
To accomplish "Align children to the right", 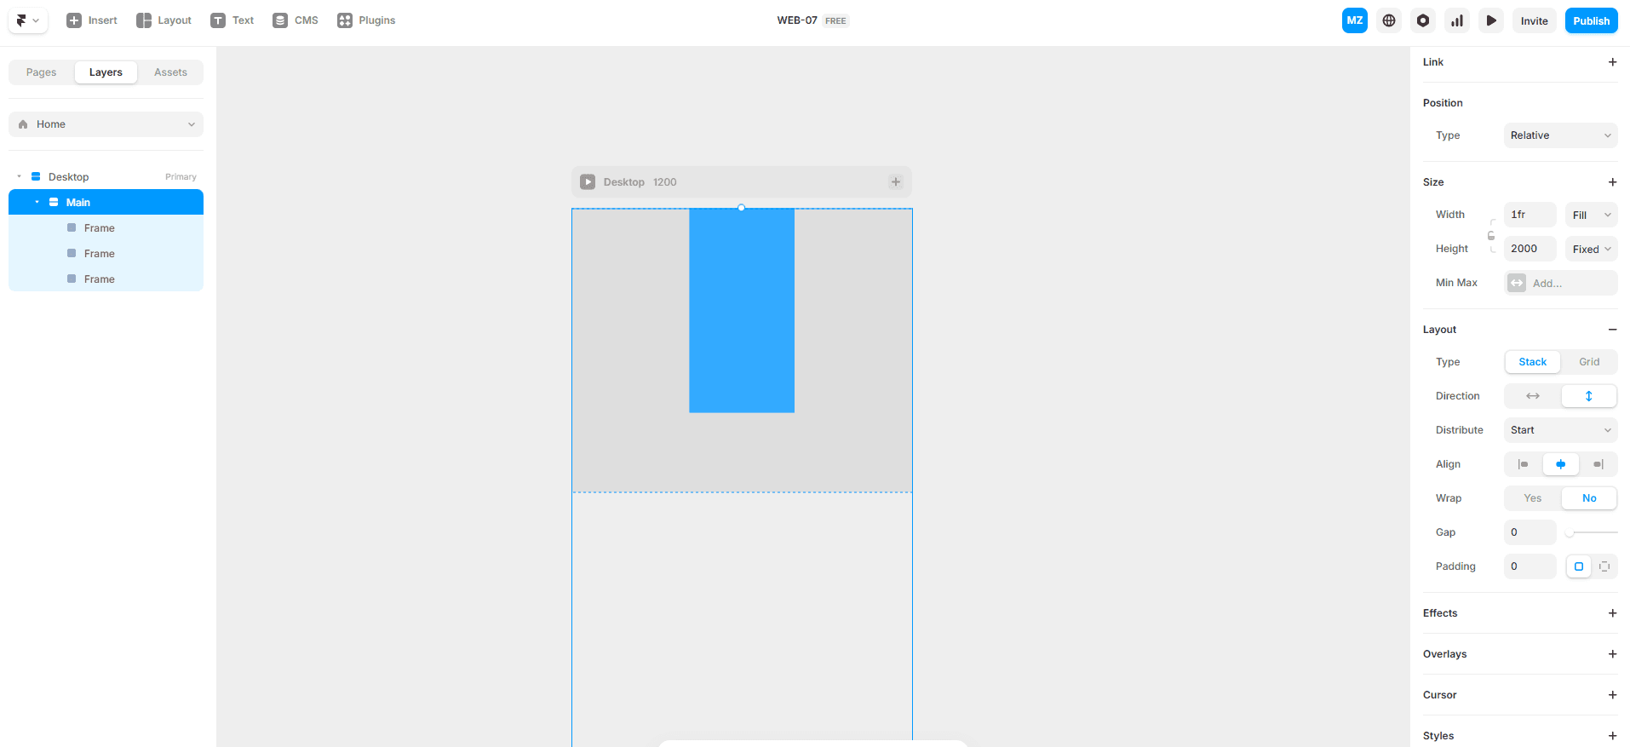I will pos(1598,464).
